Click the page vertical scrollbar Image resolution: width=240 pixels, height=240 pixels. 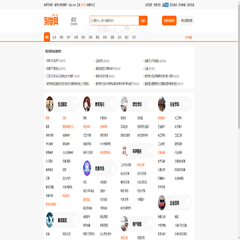tap(239, 67)
